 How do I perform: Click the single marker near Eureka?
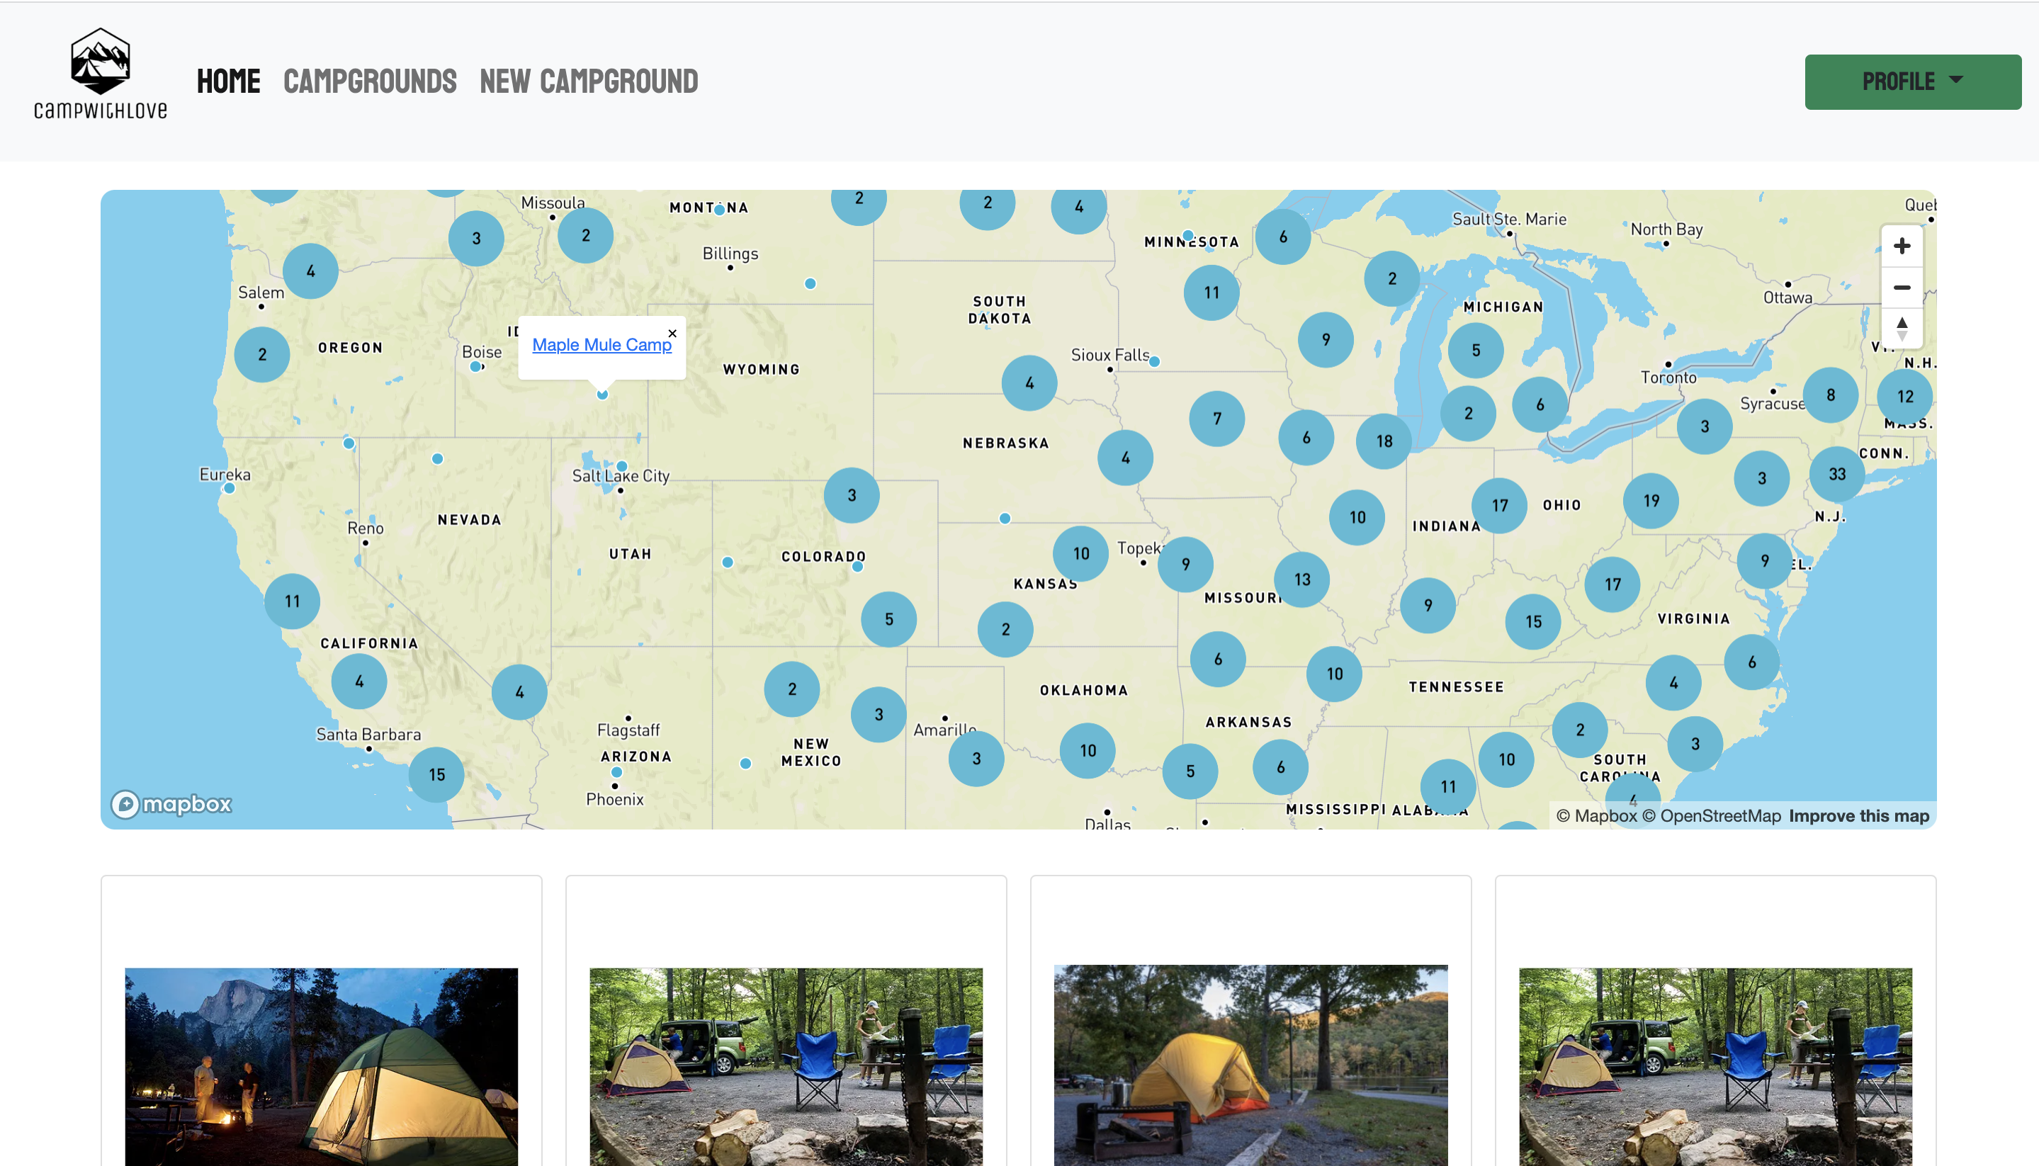[x=230, y=487]
